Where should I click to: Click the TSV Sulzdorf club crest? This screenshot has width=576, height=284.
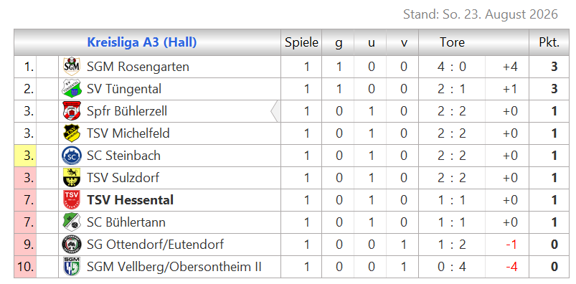click(71, 177)
